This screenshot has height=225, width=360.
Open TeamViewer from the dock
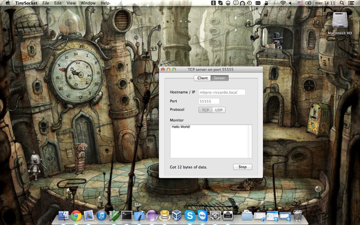(x=202, y=216)
